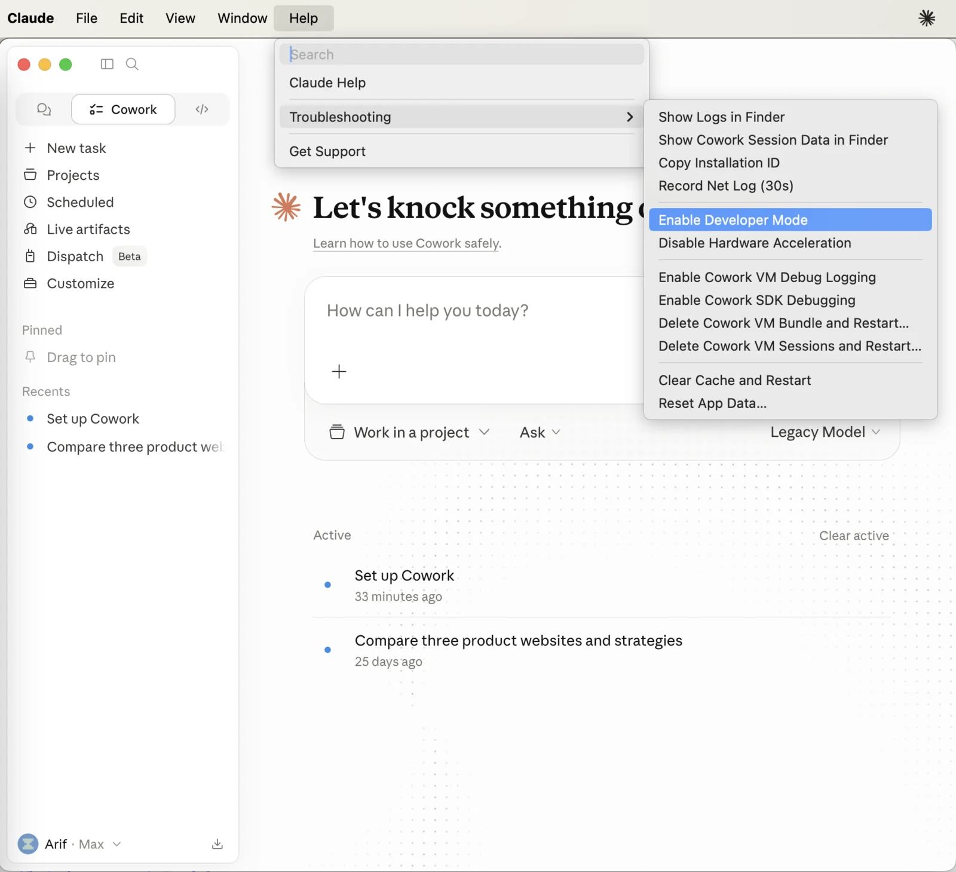Select Show Logs in Finder
This screenshot has width=956, height=872.
(790, 117)
